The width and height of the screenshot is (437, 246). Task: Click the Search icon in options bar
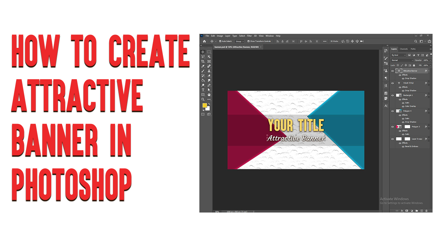[416, 41]
